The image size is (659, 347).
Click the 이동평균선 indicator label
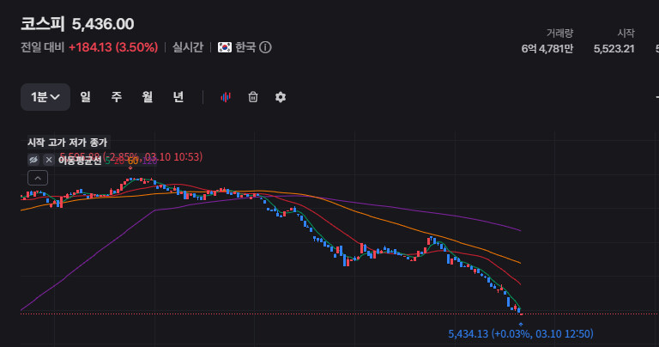[x=80, y=160]
